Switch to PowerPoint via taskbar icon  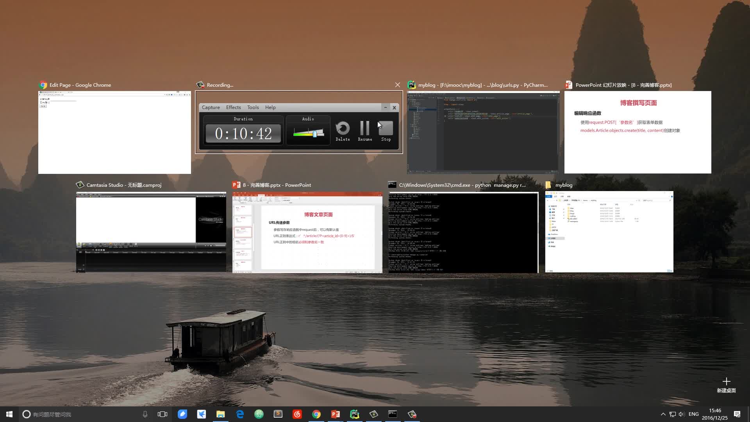[x=336, y=414]
